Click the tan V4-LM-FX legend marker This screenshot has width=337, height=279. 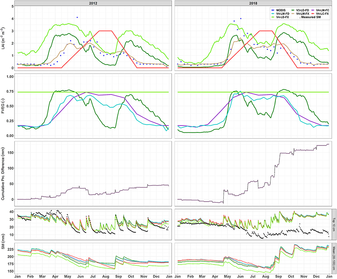[293, 14]
